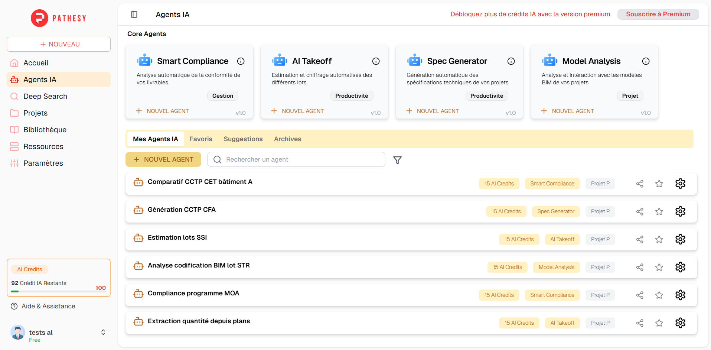
Task: Mark Analyse codification BIM lot STR as favorite
Action: (659, 267)
